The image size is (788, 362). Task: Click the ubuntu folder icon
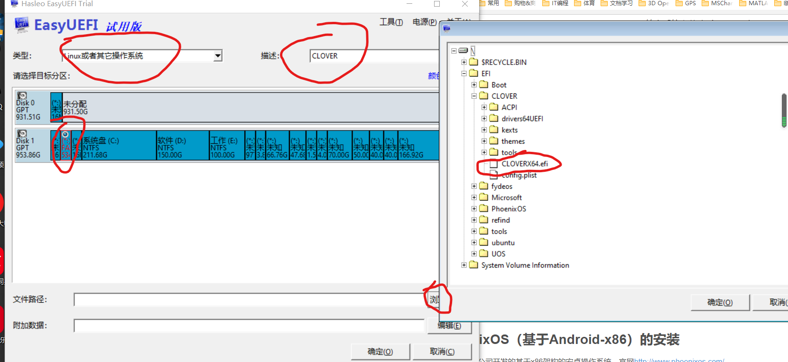point(484,242)
